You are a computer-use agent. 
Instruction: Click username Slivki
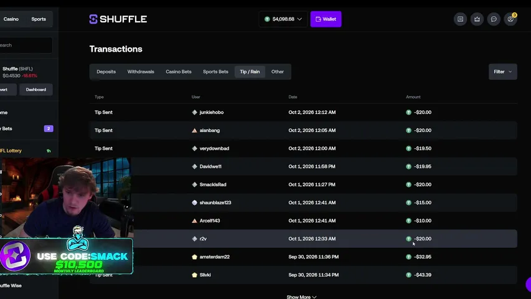click(x=205, y=275)
